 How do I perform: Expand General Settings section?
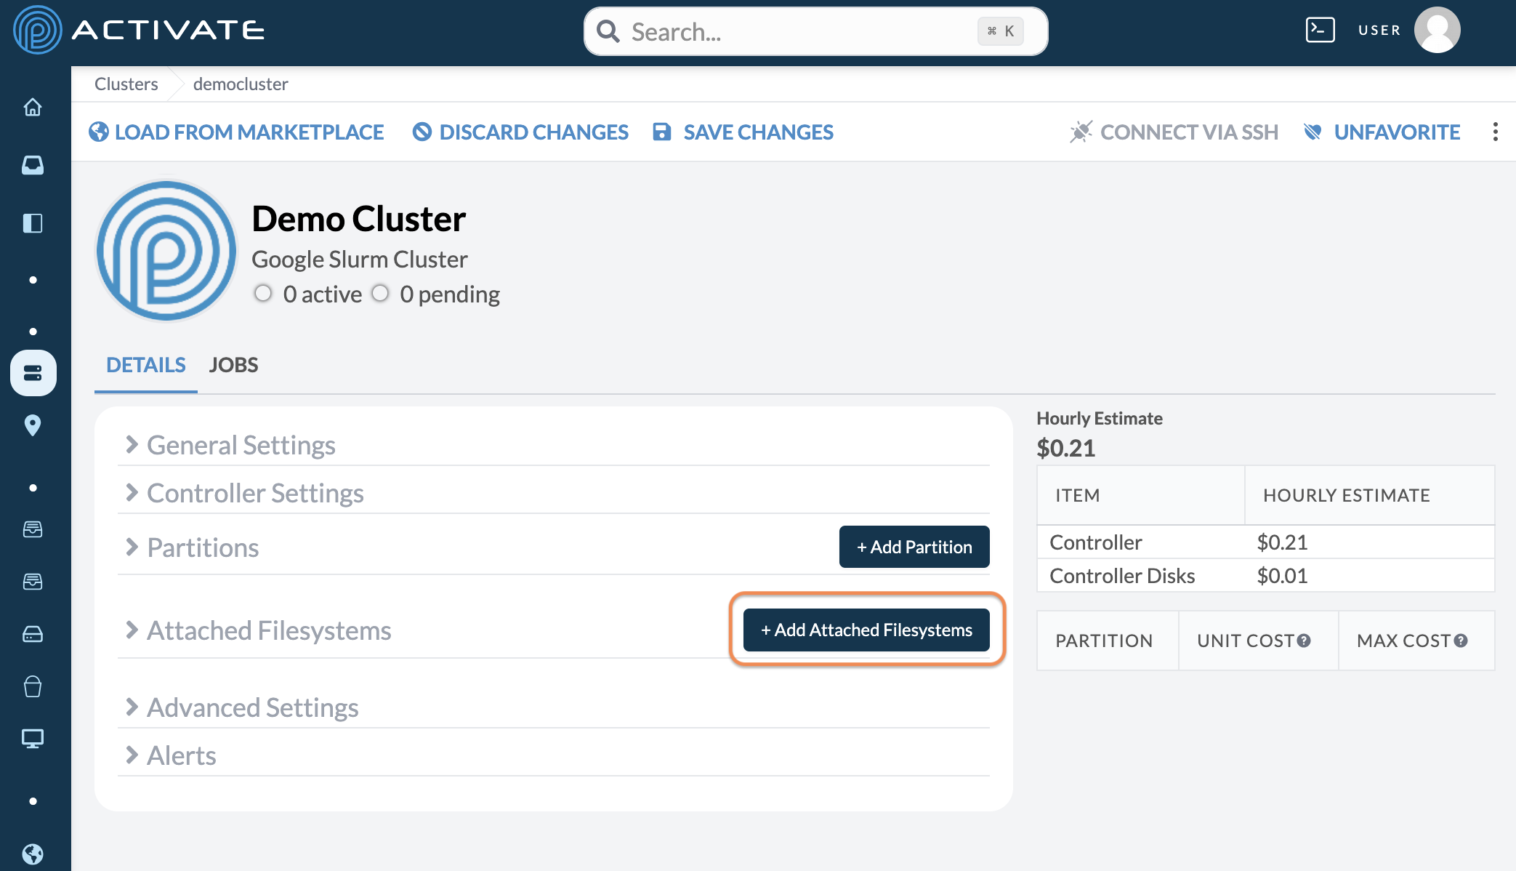(x=554, y=445)
